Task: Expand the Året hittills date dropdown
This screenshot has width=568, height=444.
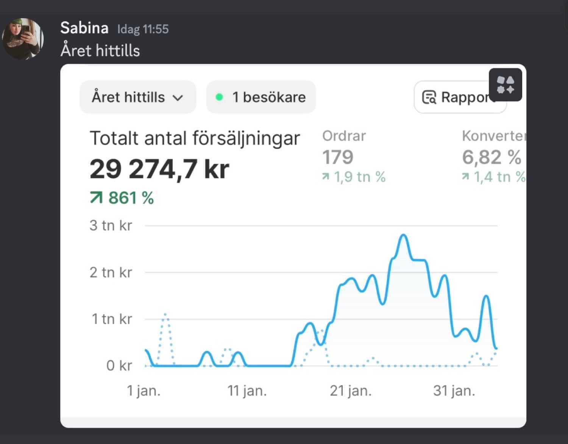Action: coord(137,97)
